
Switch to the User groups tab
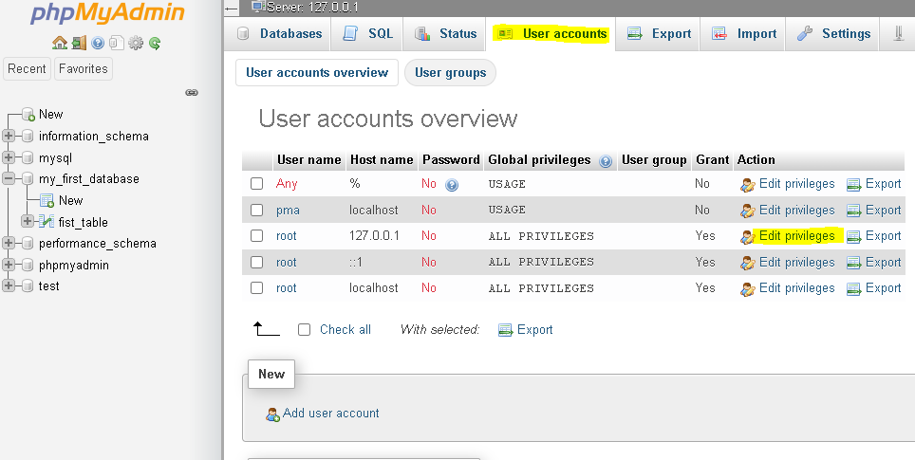(450, 73)
